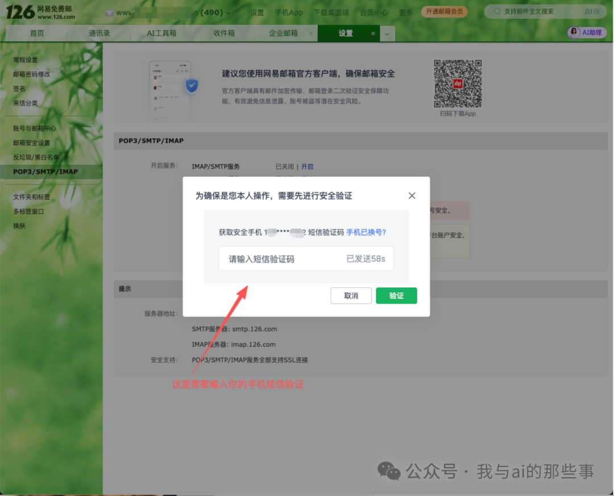Click the AI搜 button in the search bar
The width and height of the screenshot is (614, 496).
pos(592,11)
